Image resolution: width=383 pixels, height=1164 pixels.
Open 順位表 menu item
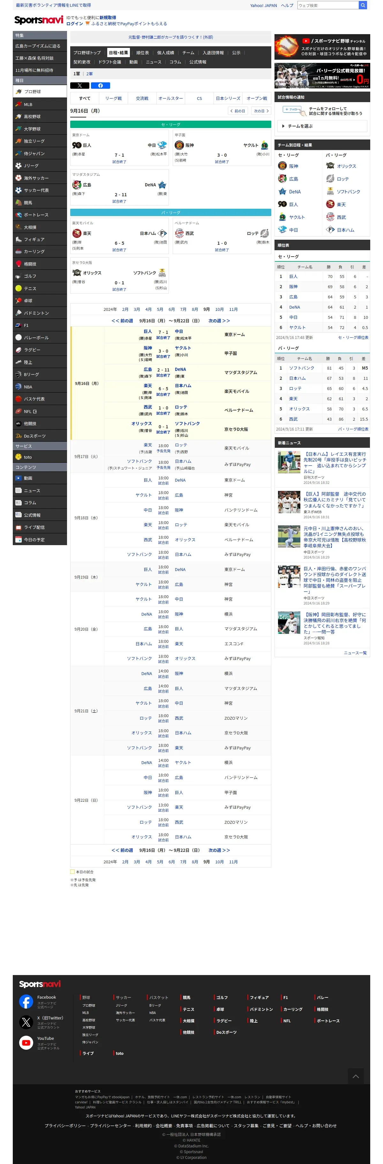point(142,53)
